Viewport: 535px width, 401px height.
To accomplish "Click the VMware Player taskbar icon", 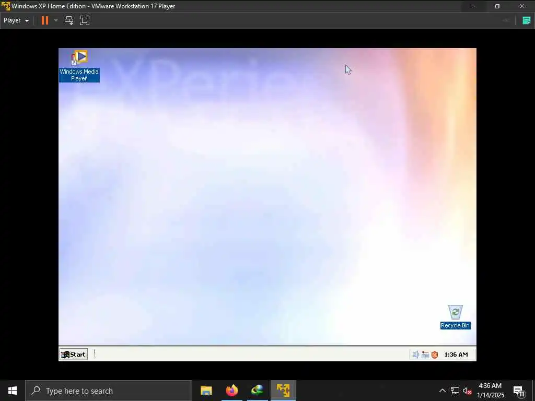I will coord(283,391).
